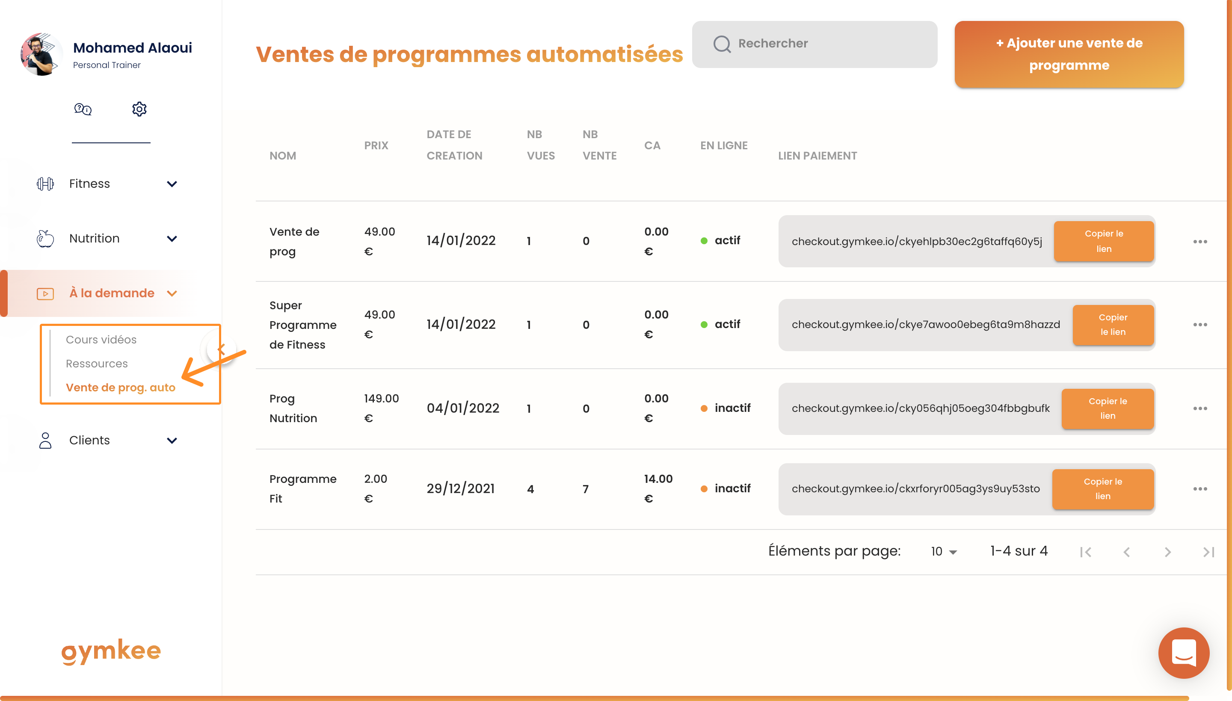The width and height of the screenshot is (1232, 701).
Task: Open settings gear icon in sidebar
Action: coord(139,109)
